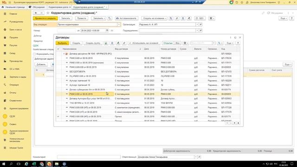Click the help question mark in Договоры dialog
Image resolution: width=297 pixels, height=167 pixels.
click(238, 43)
